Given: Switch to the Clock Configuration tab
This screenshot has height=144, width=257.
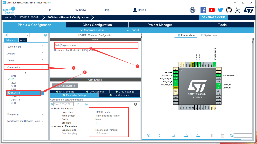Looking at the screenshot, I should coord(97,25).
